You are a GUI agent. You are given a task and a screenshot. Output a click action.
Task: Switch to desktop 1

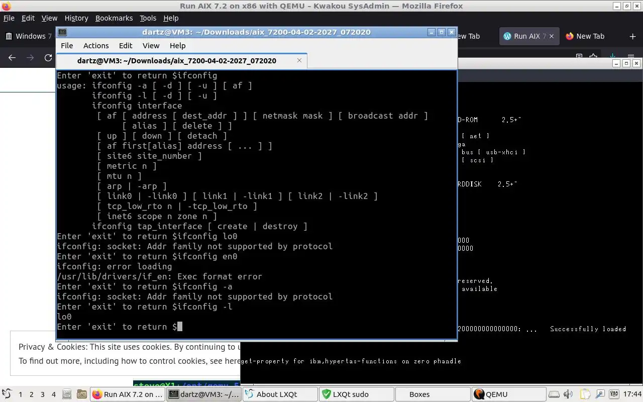coord(21,394)
